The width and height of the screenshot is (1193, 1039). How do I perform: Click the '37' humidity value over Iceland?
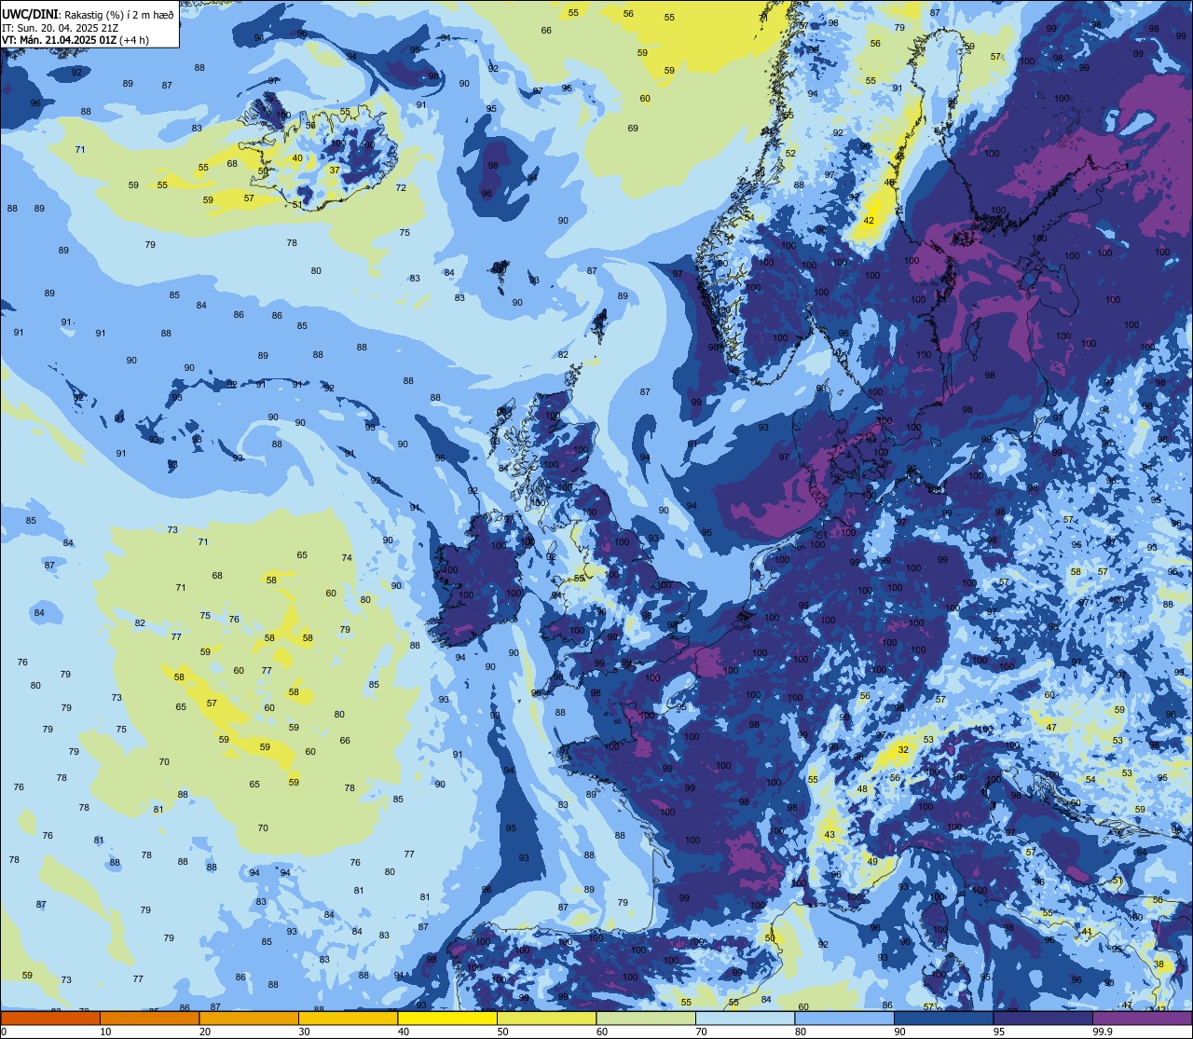[x=335, y=170]
